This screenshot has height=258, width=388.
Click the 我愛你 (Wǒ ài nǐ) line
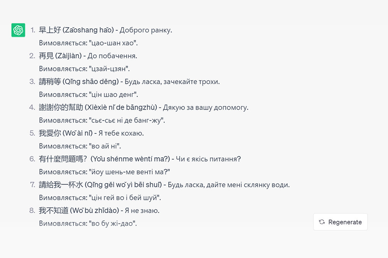click(x=65, y=133)
